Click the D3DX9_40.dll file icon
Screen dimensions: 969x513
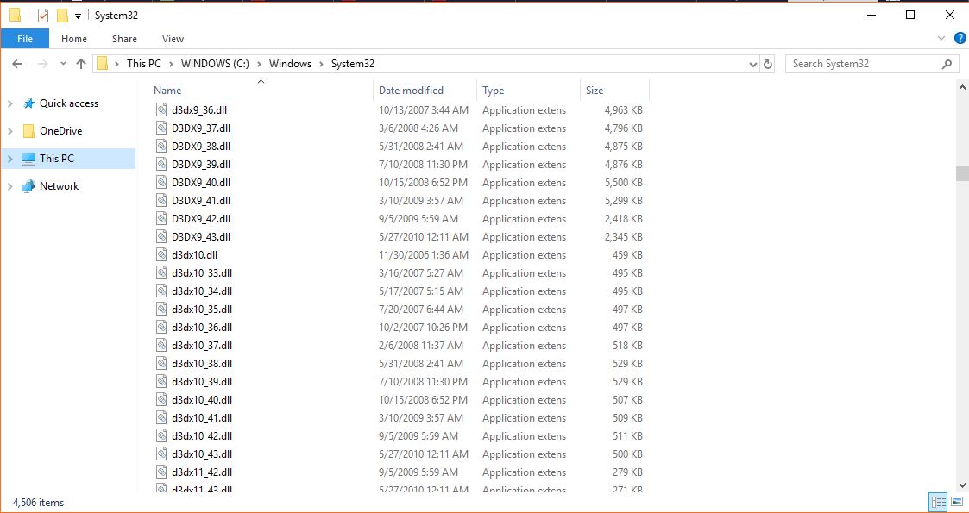click(161, 183)
